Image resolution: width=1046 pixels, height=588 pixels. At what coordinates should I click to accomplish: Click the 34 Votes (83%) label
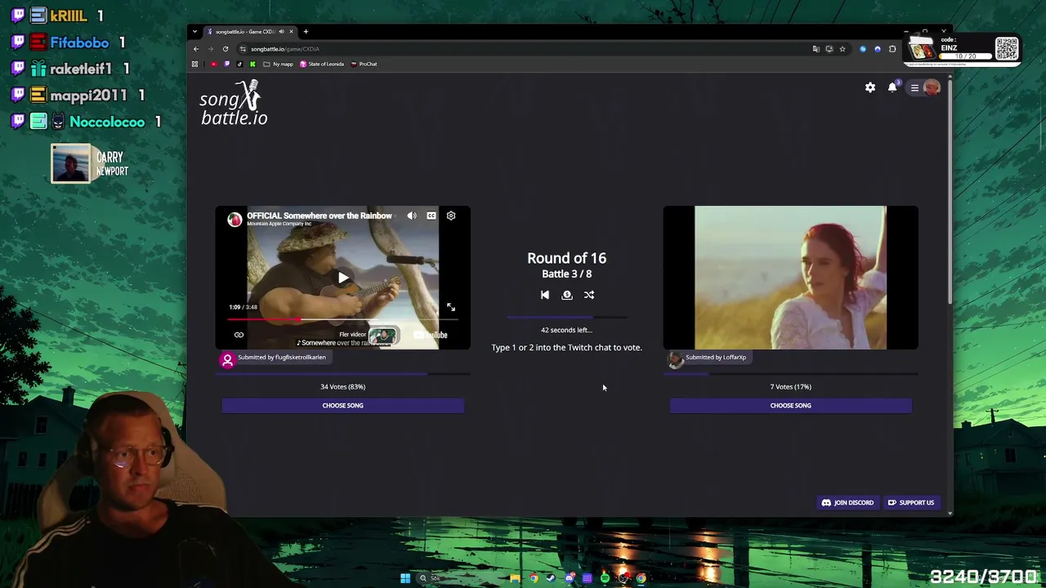343,387
